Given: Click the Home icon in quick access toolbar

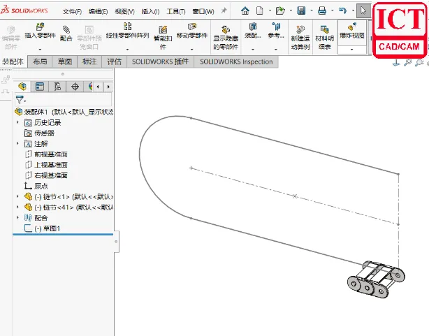Looking at the screenshot, I should [245, 10].
